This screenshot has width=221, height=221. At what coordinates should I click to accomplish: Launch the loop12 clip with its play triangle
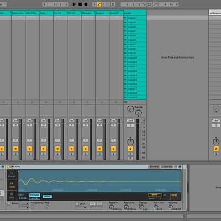[125, 66]
